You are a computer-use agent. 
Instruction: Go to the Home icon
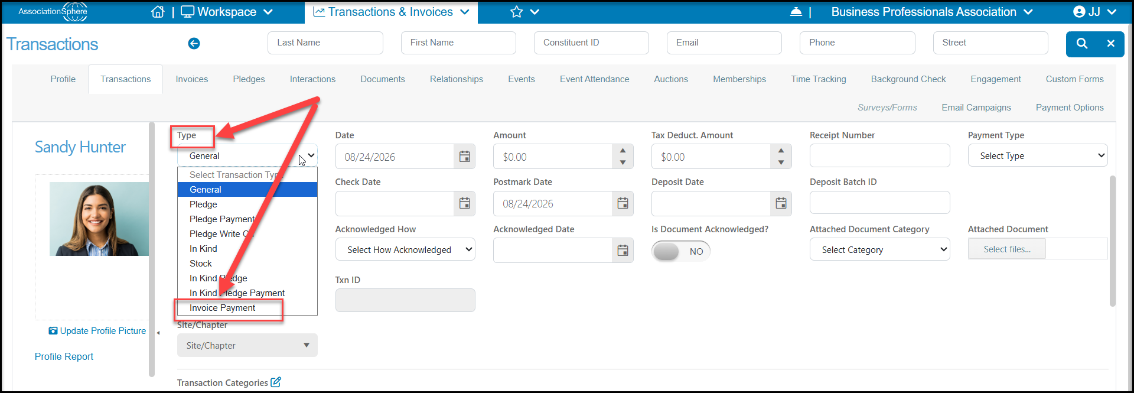click(x=158, y=12)
